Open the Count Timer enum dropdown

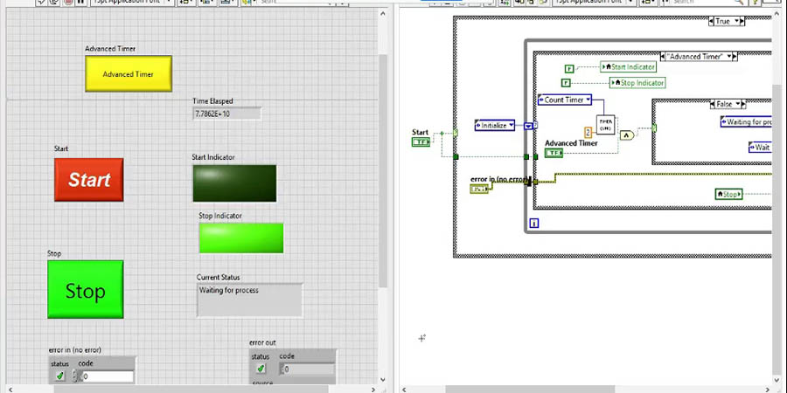589,100
